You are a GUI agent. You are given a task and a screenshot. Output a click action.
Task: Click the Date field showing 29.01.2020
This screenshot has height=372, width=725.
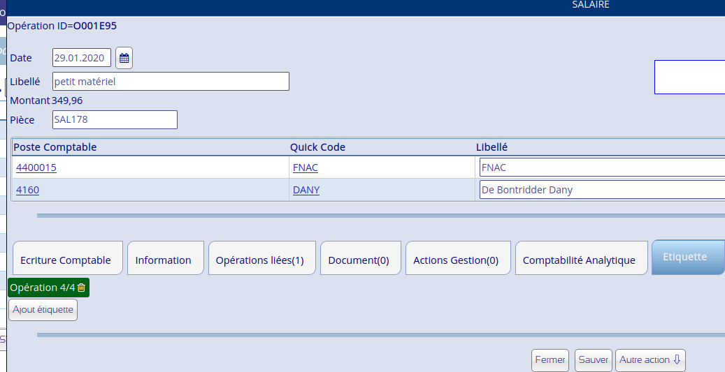coord(81,58)
